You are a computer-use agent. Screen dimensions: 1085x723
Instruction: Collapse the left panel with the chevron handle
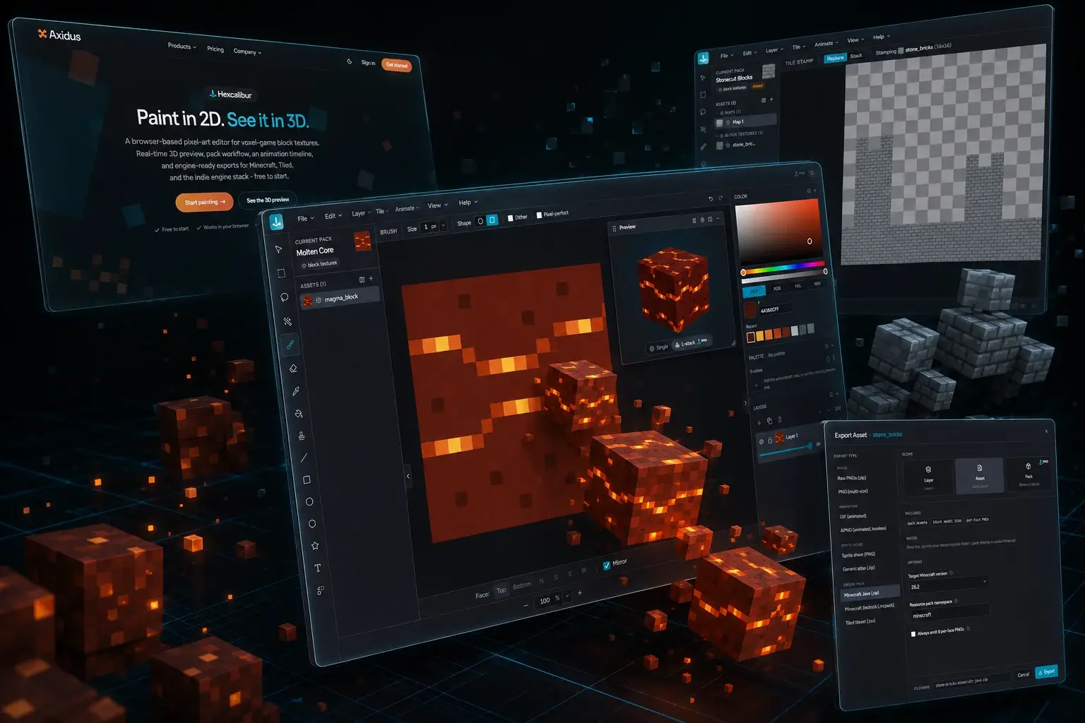pyautogui.click(x=408, y=476)
